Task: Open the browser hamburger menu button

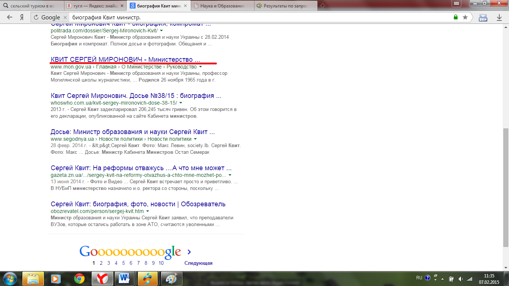Action: 456,3
